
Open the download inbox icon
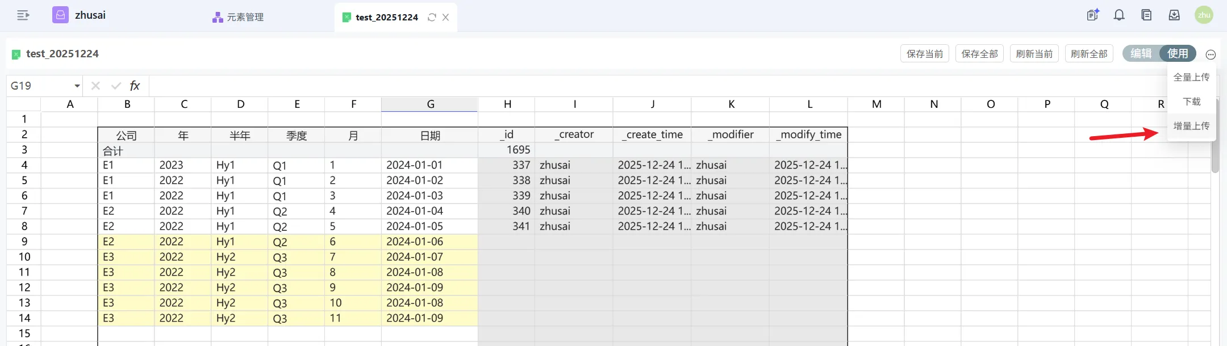[1174, 15]
